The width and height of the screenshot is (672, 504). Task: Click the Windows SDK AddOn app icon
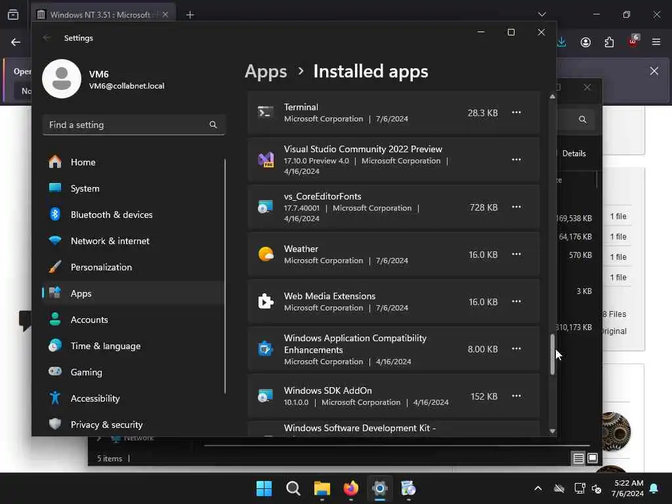point(266,396)
